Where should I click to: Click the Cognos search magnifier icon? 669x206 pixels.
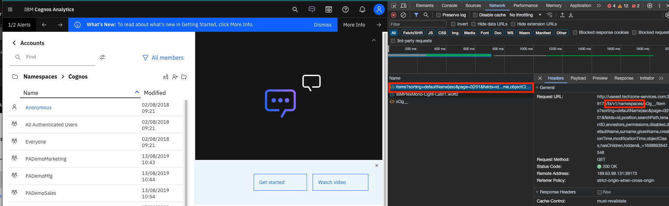click(295, 9)
